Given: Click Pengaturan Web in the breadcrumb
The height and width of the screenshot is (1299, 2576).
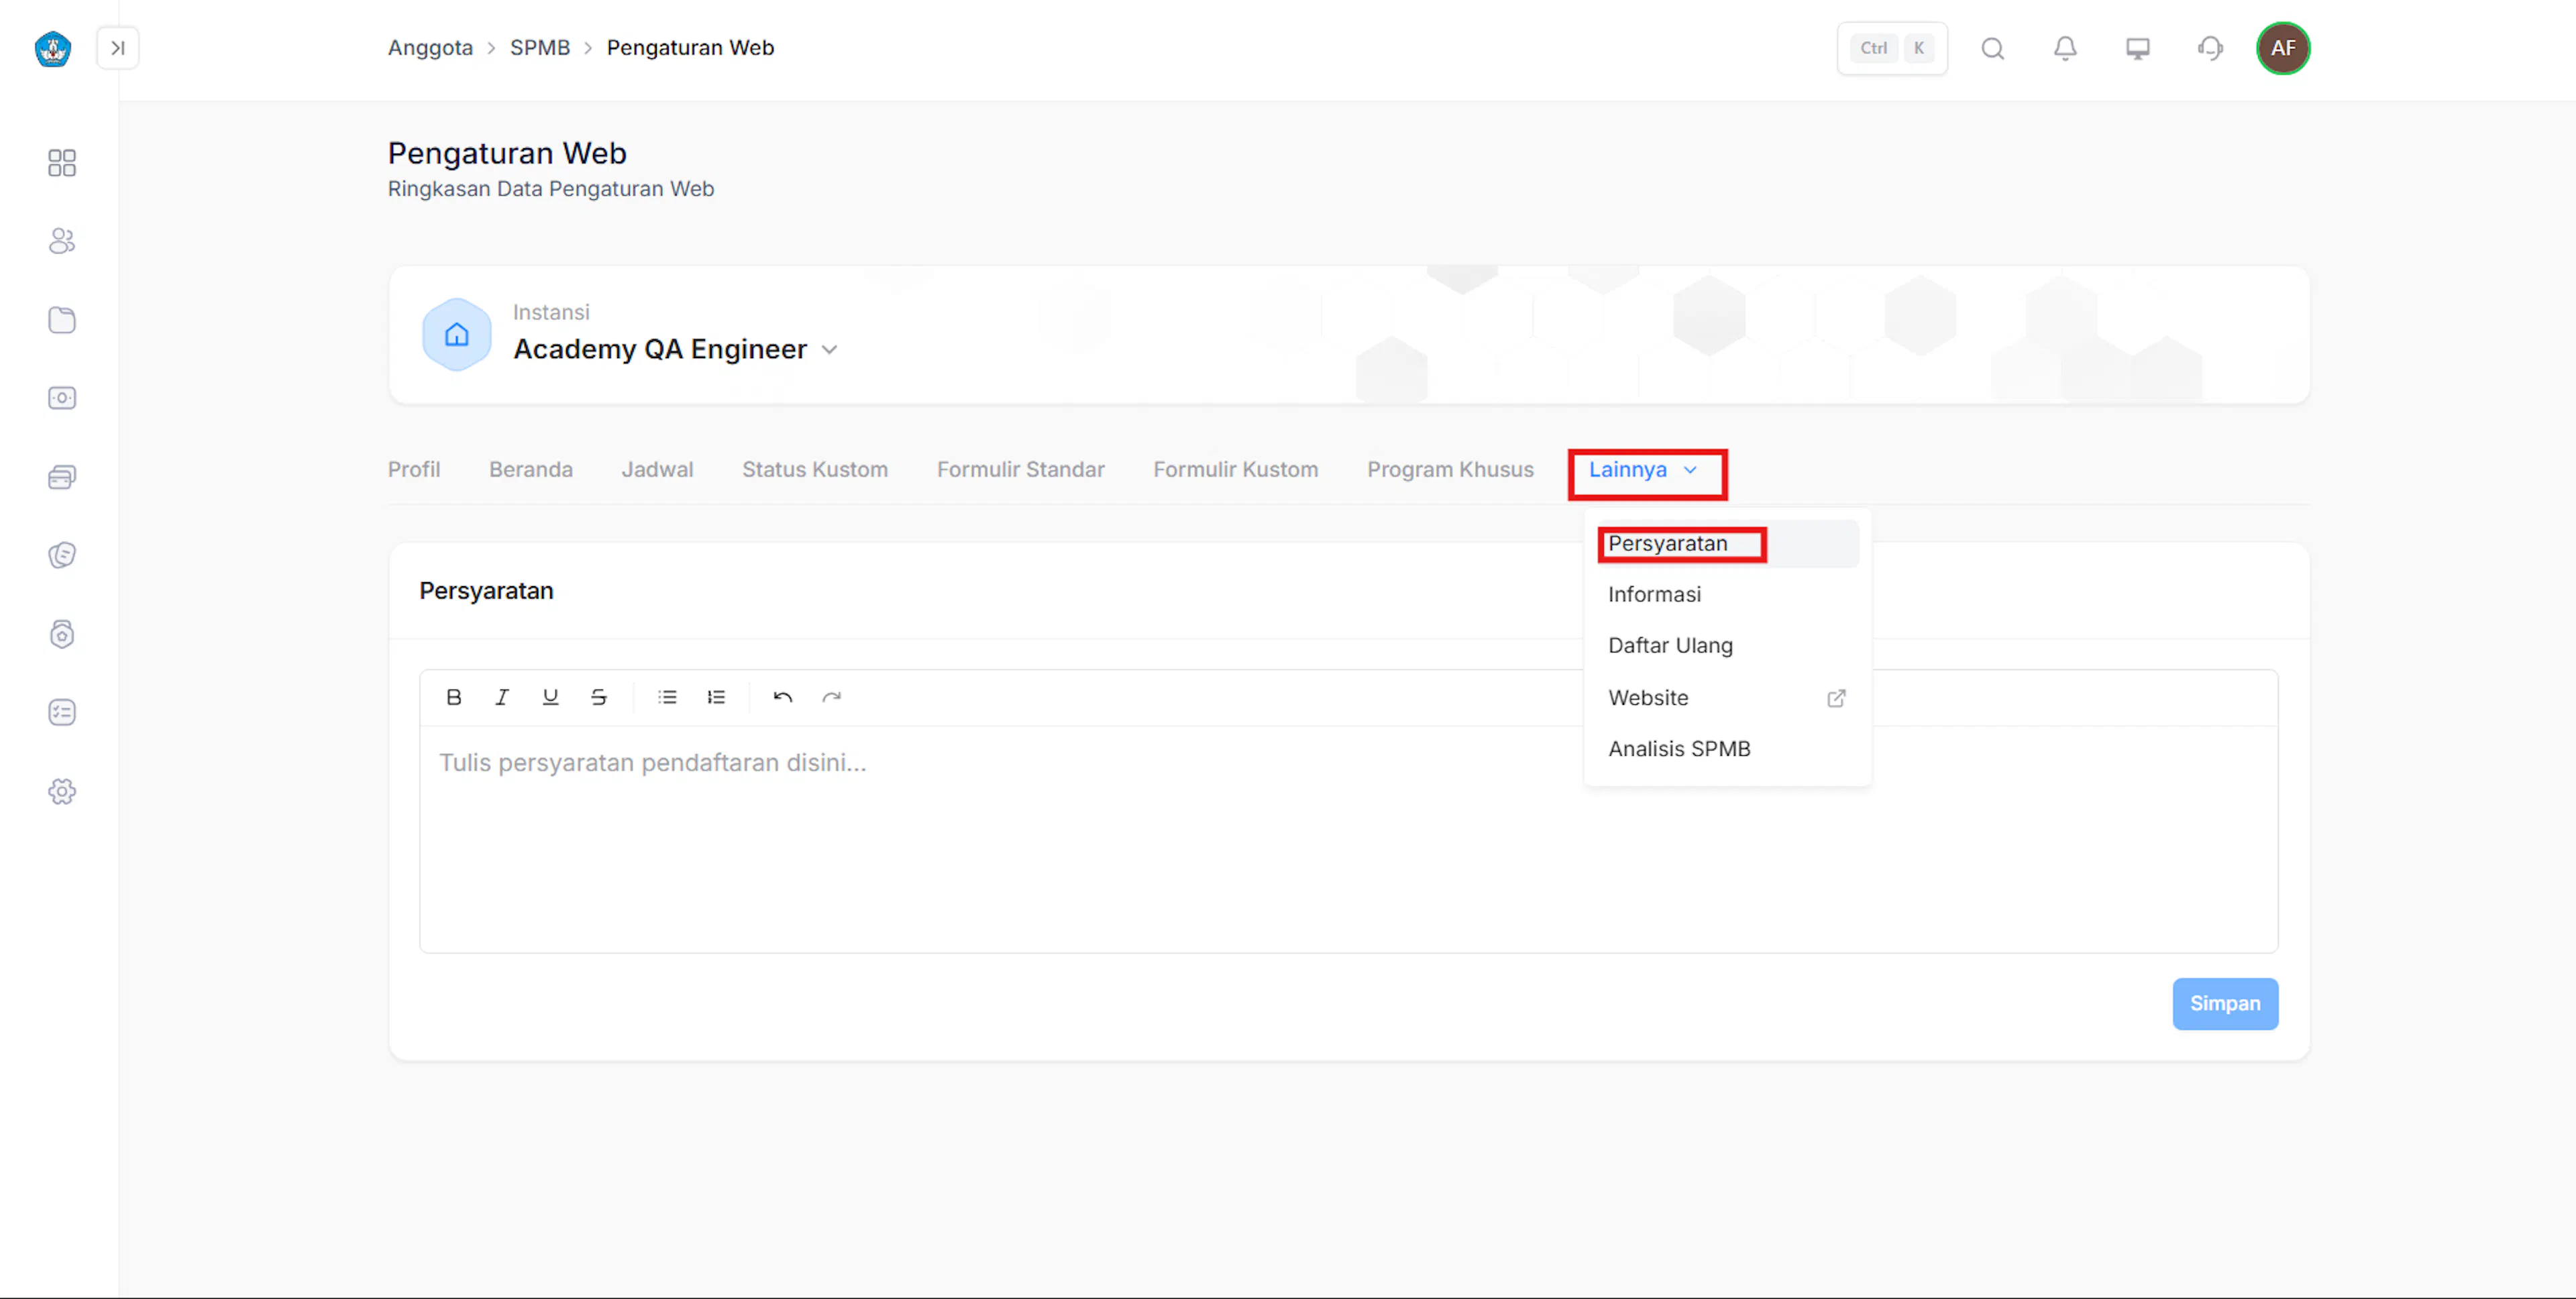Looking at the screenshot, I should click(x=690, y=48).
